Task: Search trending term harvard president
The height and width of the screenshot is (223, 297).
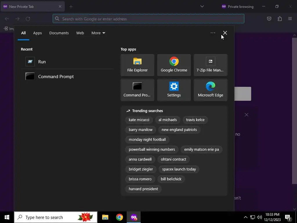Action: coord(143,189)
